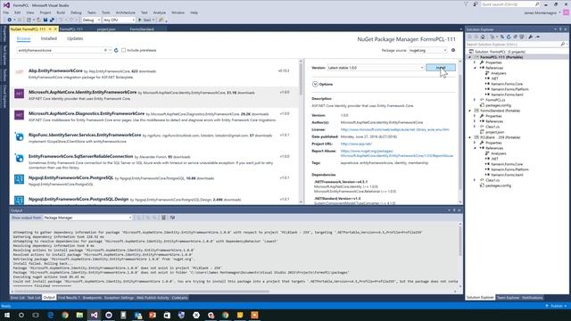
Task: Select Microsoft.AspNetCore.Diagnostics.EntityFrameworkCore package
Action: coord(155,117)
